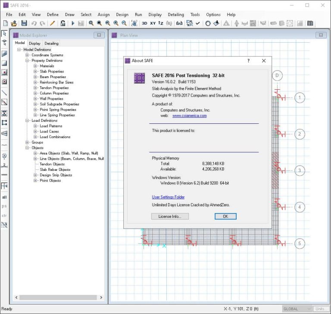Click the zoom in plus magnifier
This screenshot has height=314, width=331.
116,23
